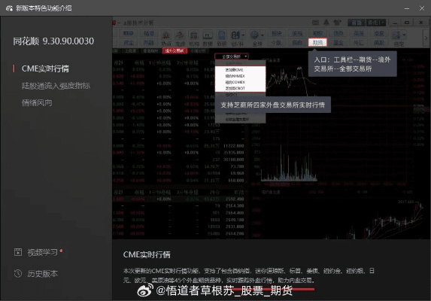Click the 基金 toolbar button
This screenshot has width=431, height=301.
338,43
